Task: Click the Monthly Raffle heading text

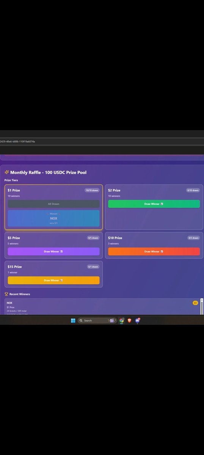Action: (48, 173)
